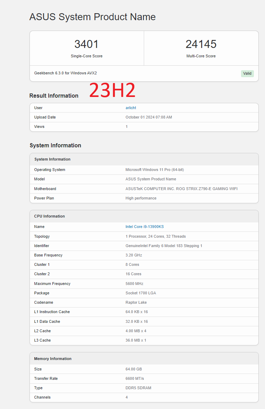Viewport: 265px width, 409px height.
Task: Select the Codename value 'Raptor Lake'
Action: click(x=136, y=302)
